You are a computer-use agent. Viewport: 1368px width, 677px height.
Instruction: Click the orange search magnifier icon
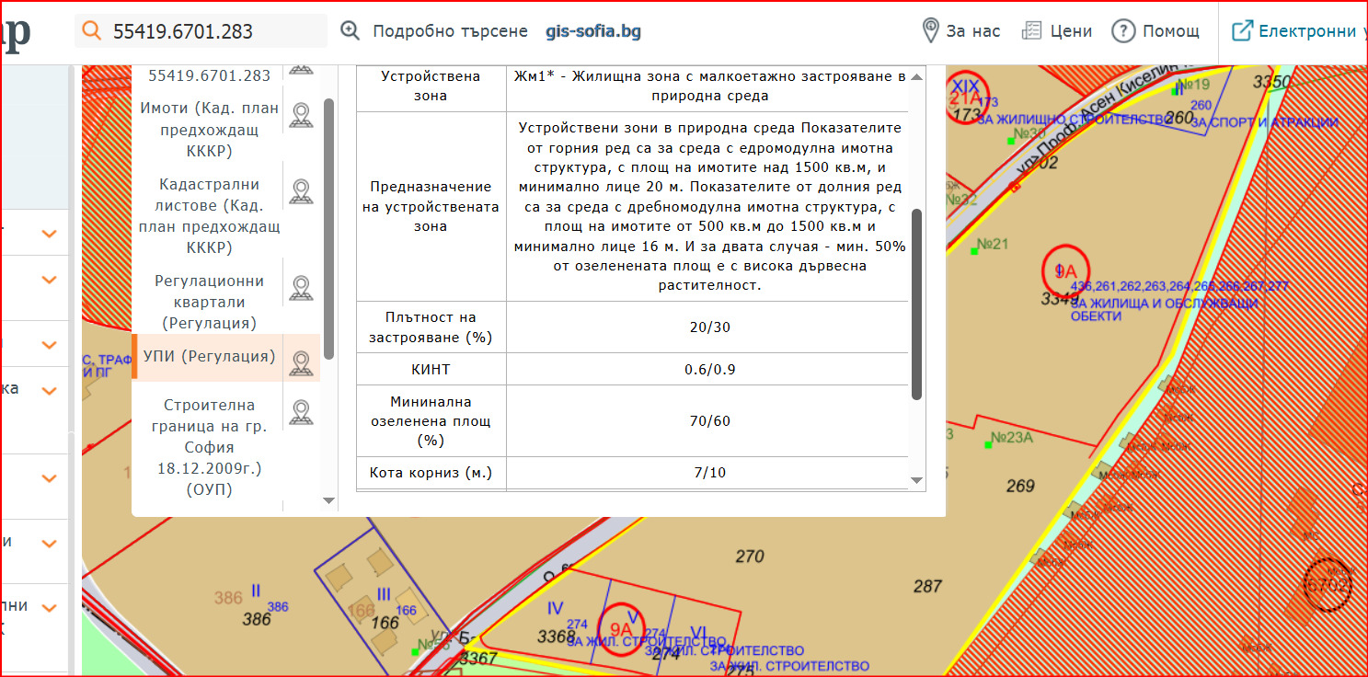(x=91, y=30)
